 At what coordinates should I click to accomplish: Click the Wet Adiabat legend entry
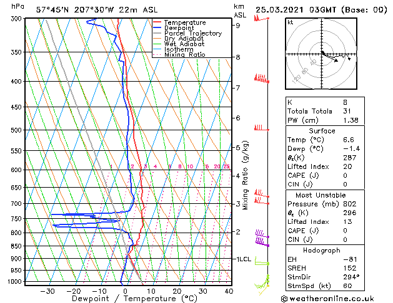pos(184,44)
